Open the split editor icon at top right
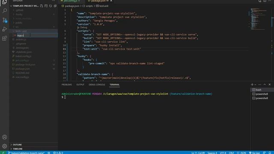The image size is (274, 154). [x=265, y=1]
